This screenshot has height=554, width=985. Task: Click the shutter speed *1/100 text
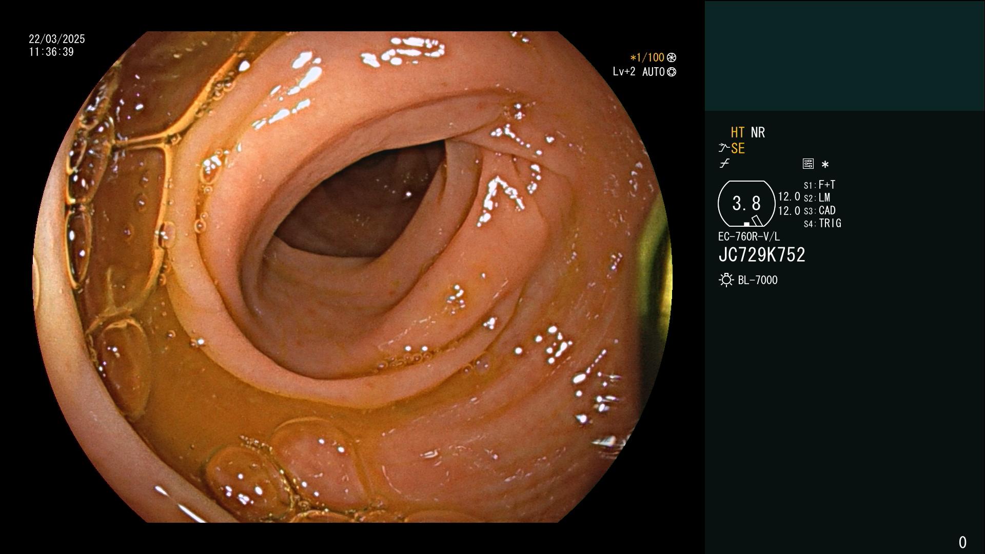[647, 57]
